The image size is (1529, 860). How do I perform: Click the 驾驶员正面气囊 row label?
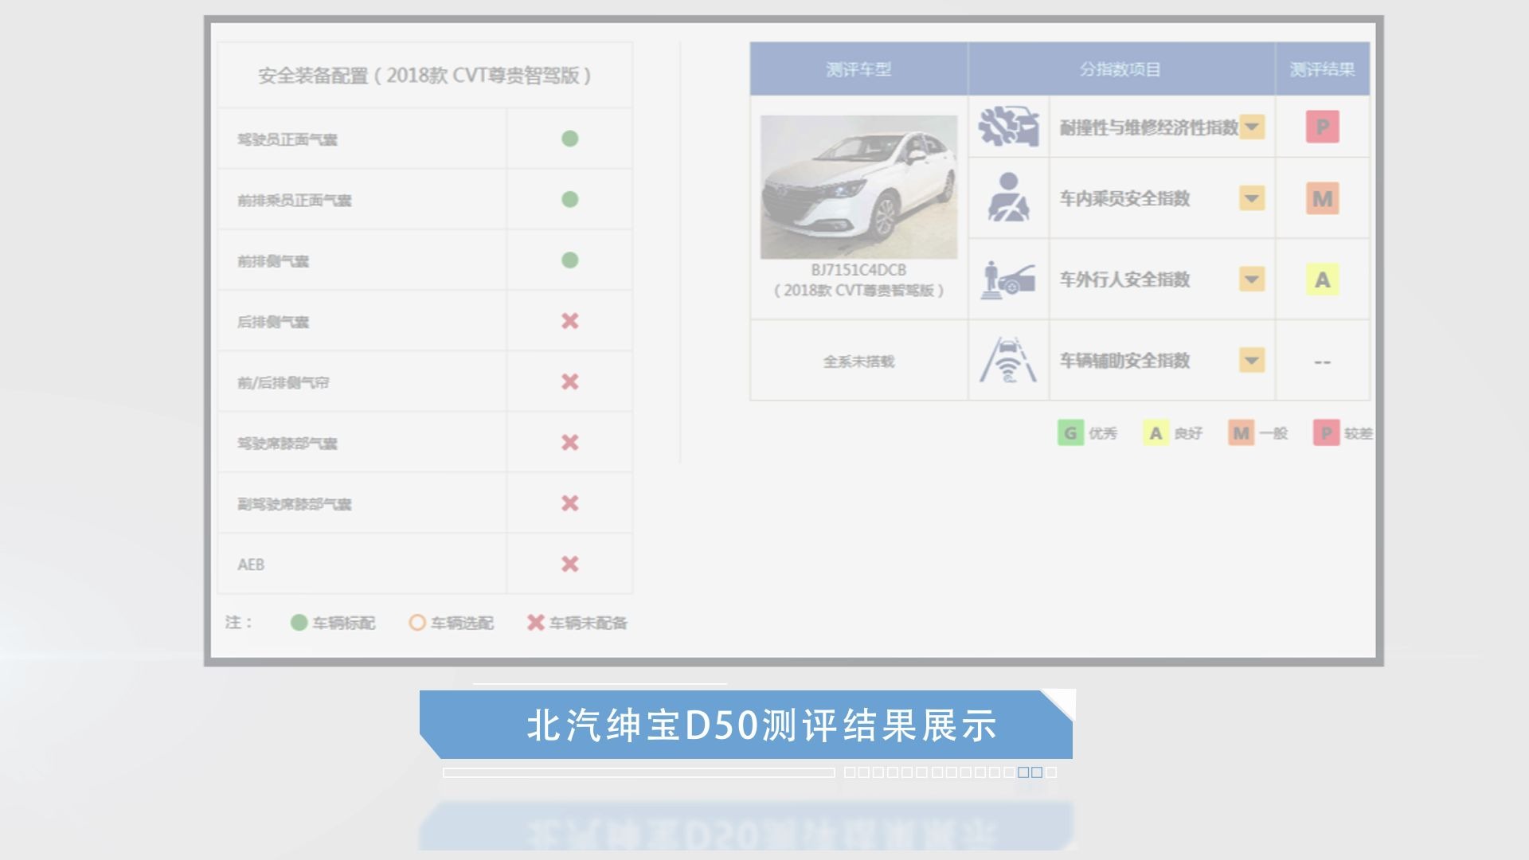tap(287, 139)
